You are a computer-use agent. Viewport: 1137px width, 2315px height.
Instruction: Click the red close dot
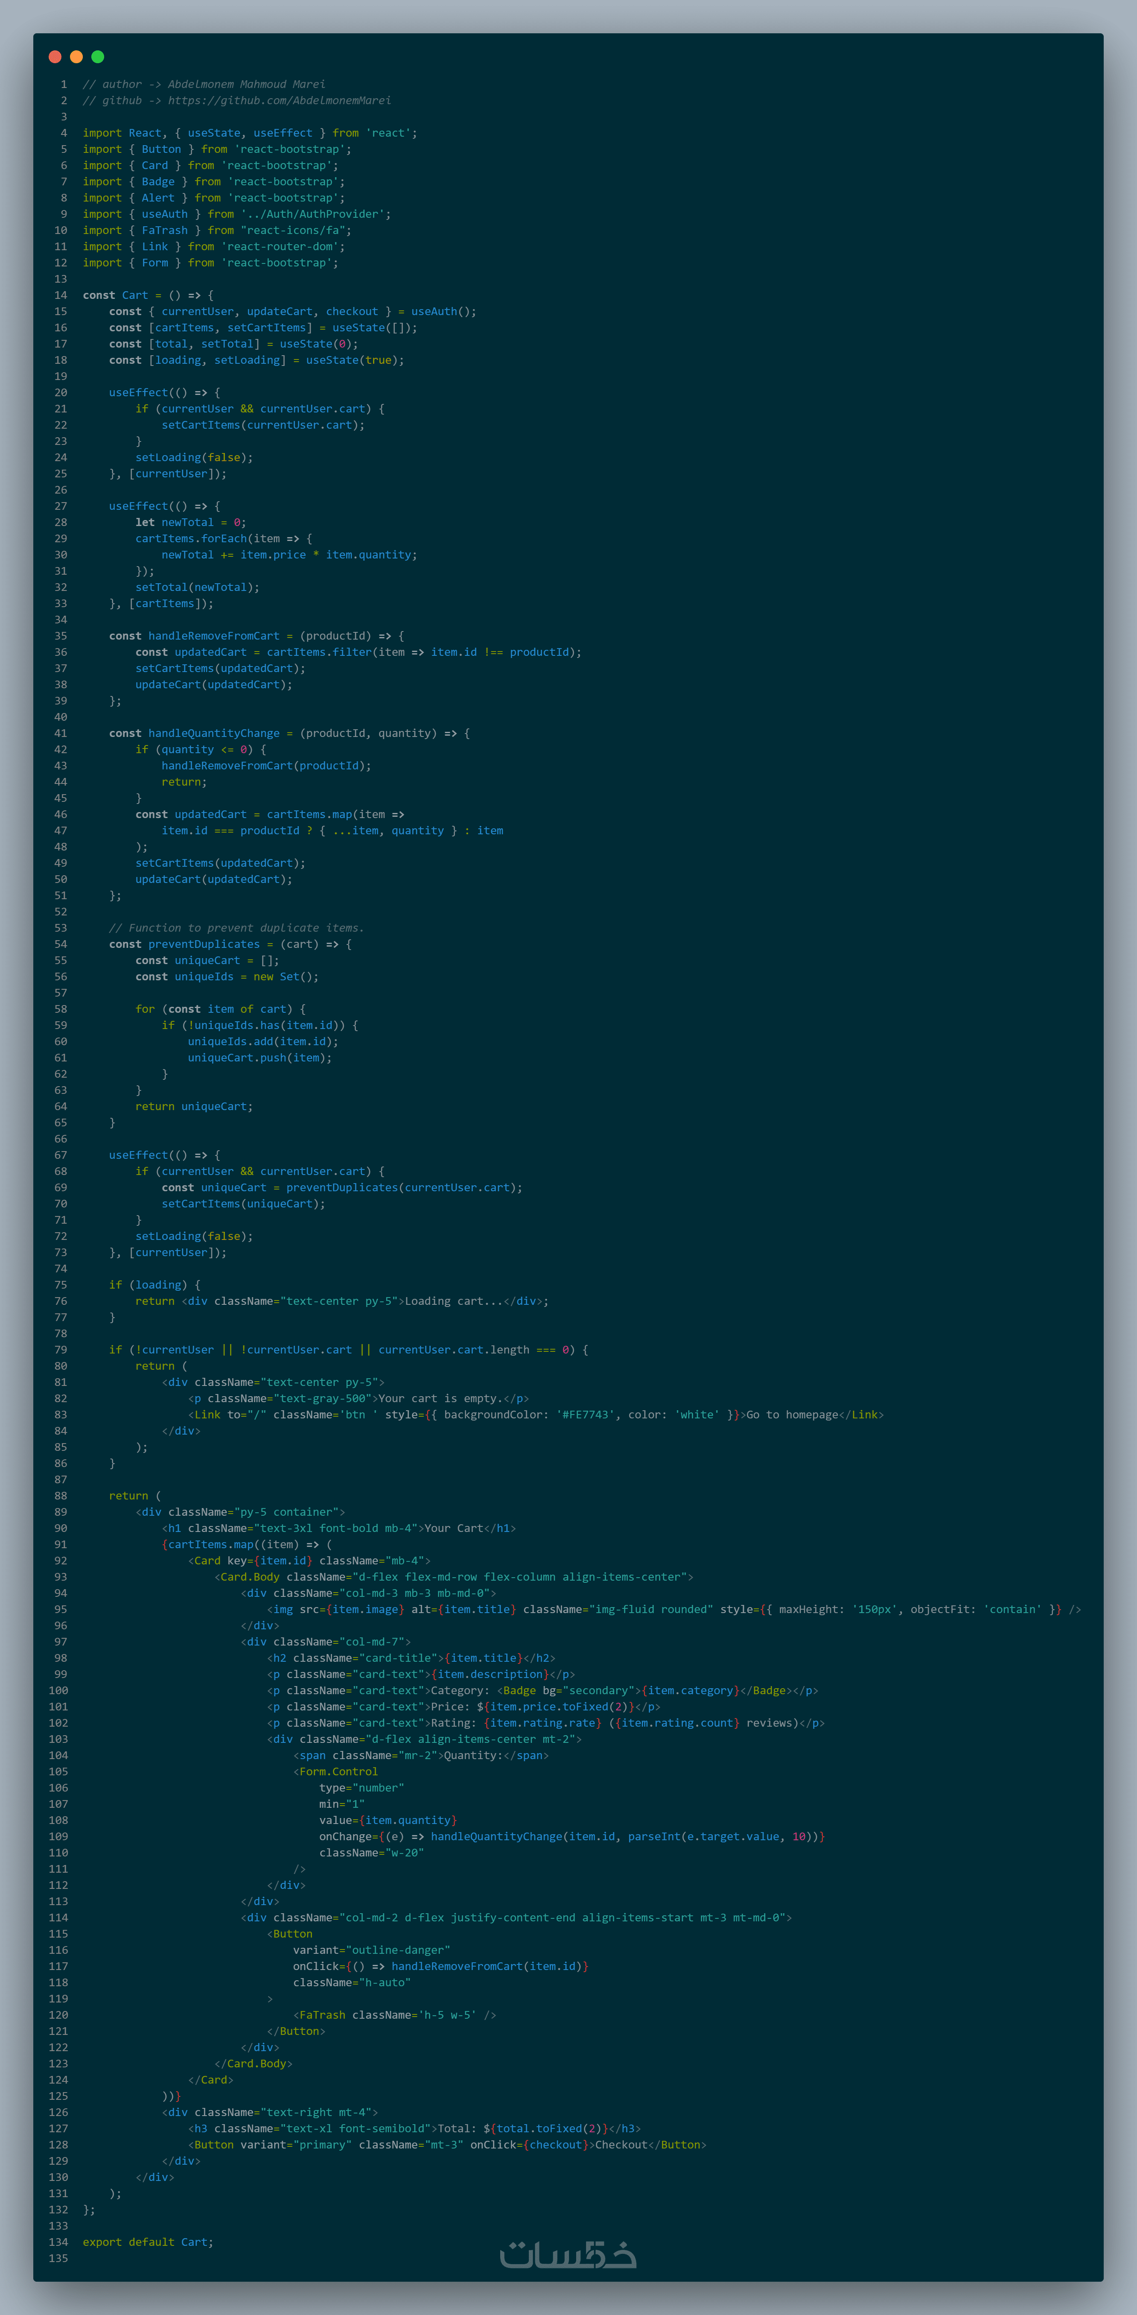click(x=55, y=57)
